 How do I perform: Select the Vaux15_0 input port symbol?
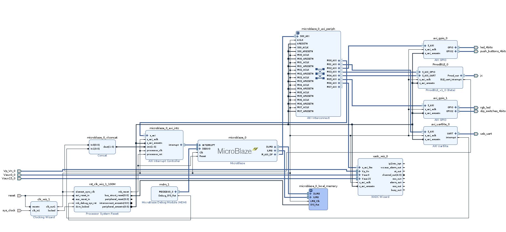[x=19, y=178]
